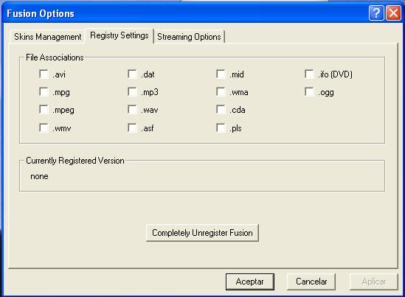Switch to the Skins Management tab
This screenshot has width=405, height=297.
(47, 37)
